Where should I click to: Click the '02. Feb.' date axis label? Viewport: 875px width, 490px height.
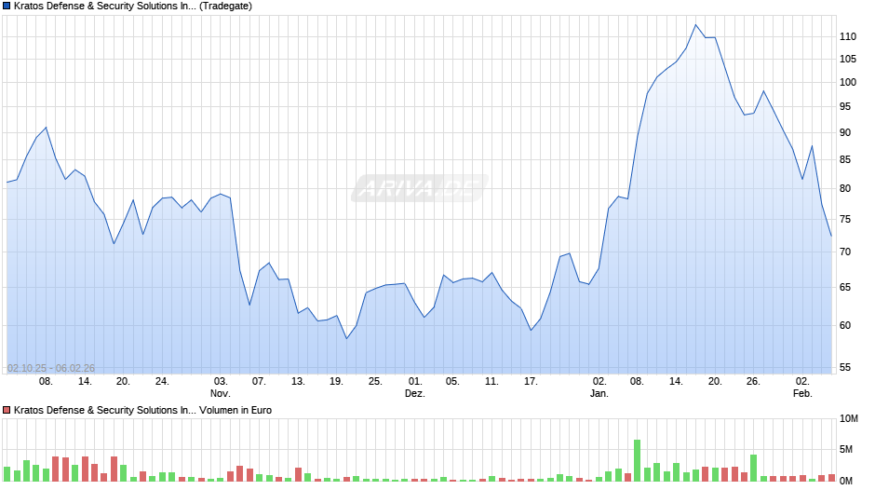802,388
